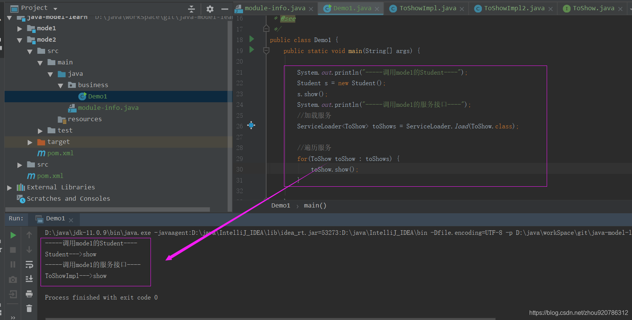Switch to module-info.java tab
632x320 pixels.
click(275, 8)
